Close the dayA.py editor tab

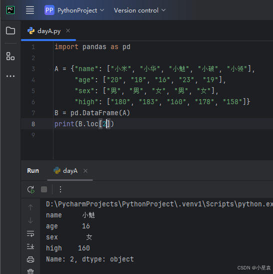click(68, 31)
